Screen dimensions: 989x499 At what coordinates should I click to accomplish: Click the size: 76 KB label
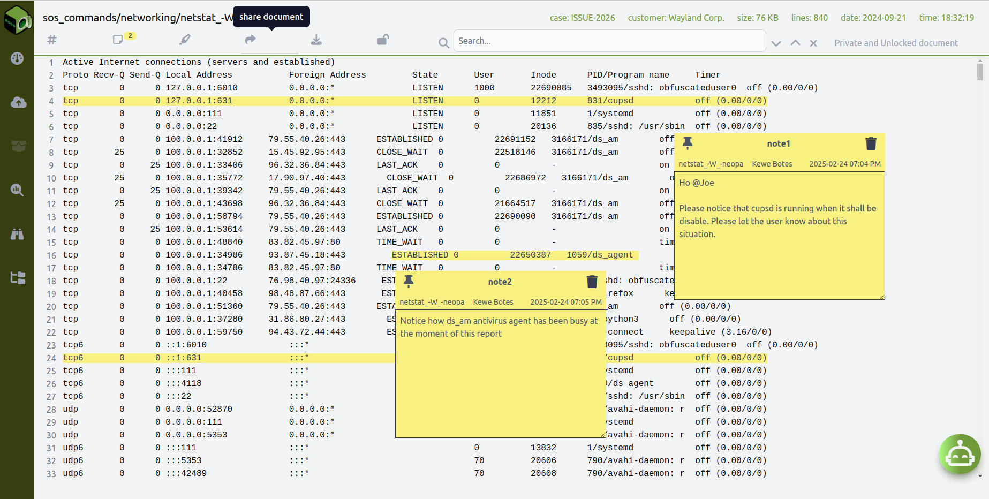point(758,18)
